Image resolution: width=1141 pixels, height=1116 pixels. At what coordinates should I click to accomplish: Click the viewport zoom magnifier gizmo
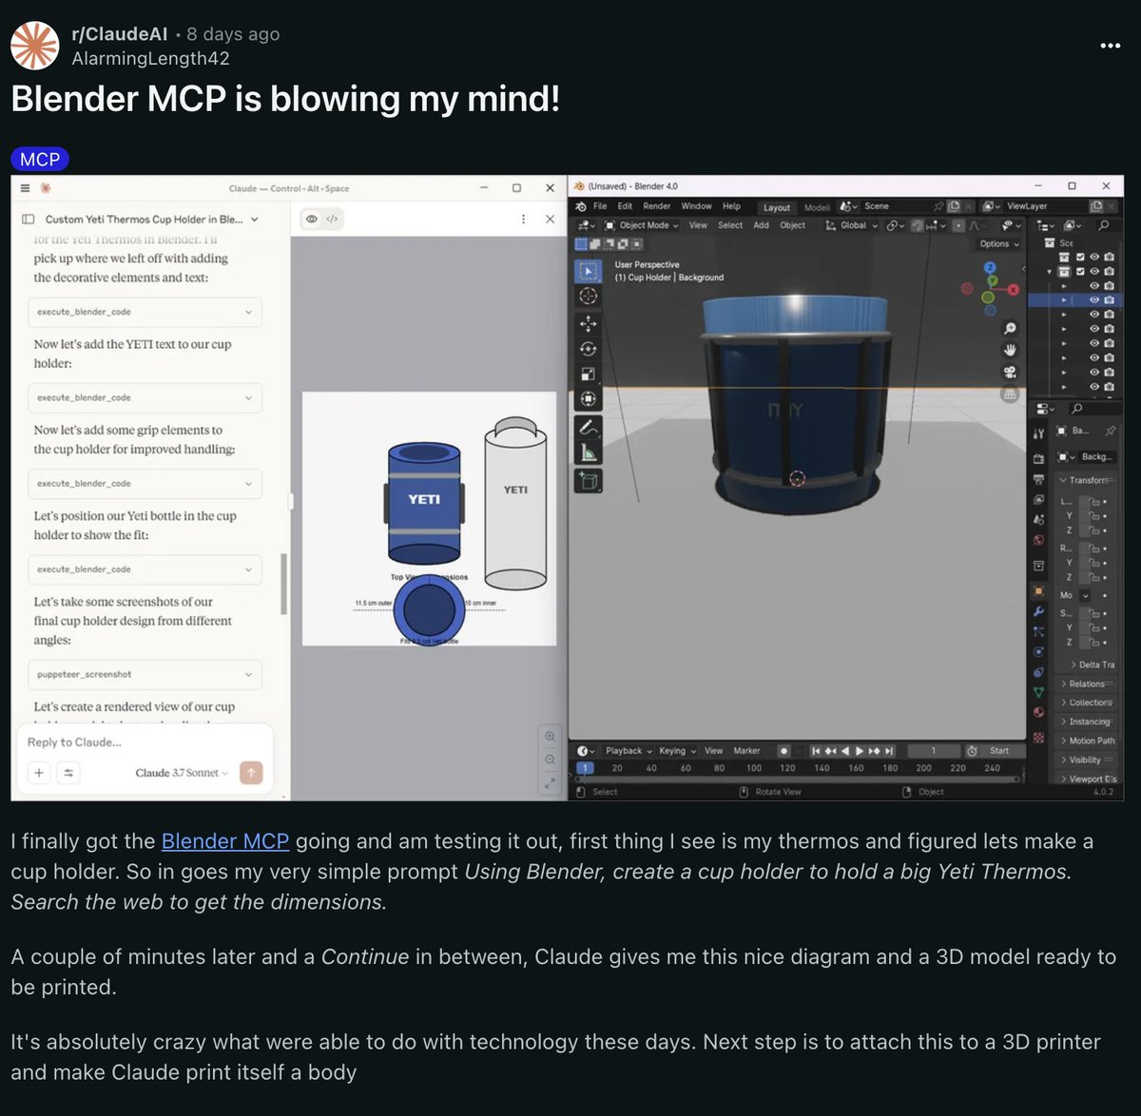coord(1010,328)
